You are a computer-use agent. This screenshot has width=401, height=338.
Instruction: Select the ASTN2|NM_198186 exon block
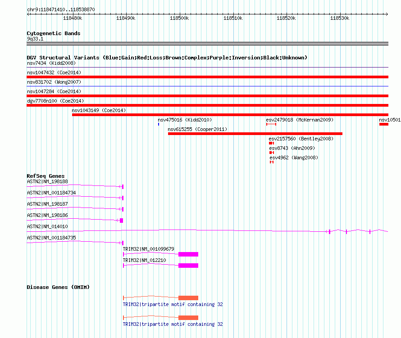click(122, 221)
